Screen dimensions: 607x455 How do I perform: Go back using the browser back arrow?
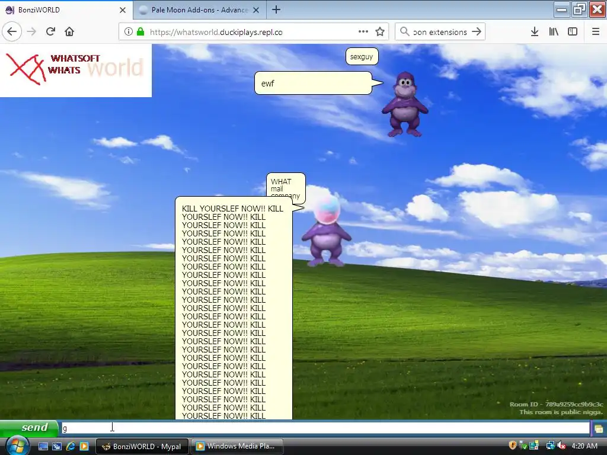coord(12,31)
